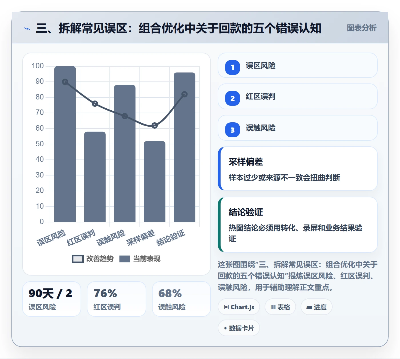Screen dimensions: 400x359
Task: Click the 当前表现 legend color box
Action: point(125,259)
